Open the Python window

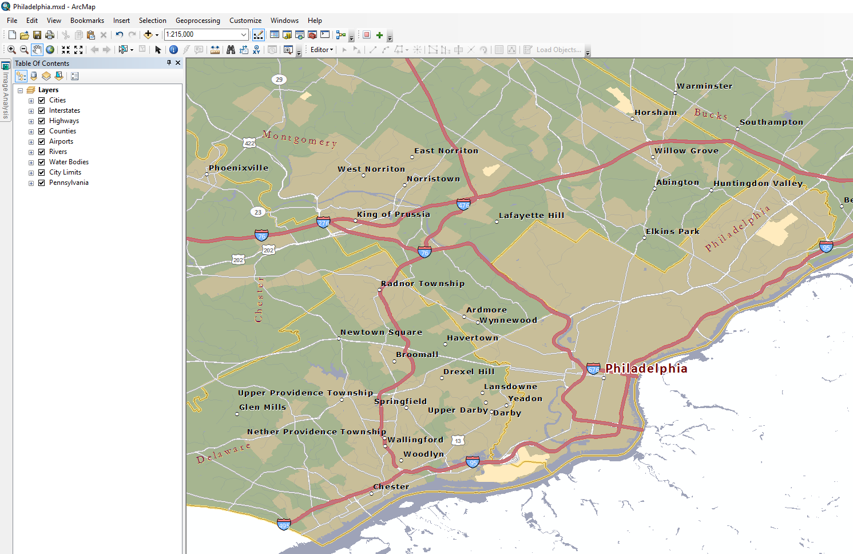[x=325, y=35]
